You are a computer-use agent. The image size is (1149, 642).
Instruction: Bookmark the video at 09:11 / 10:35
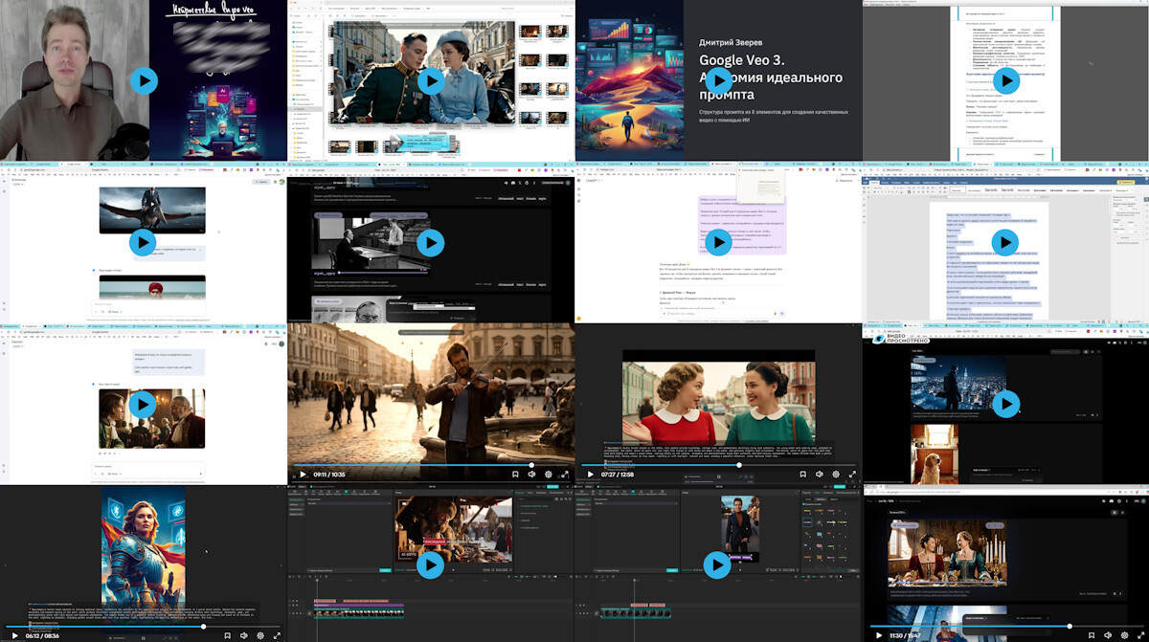514,475
